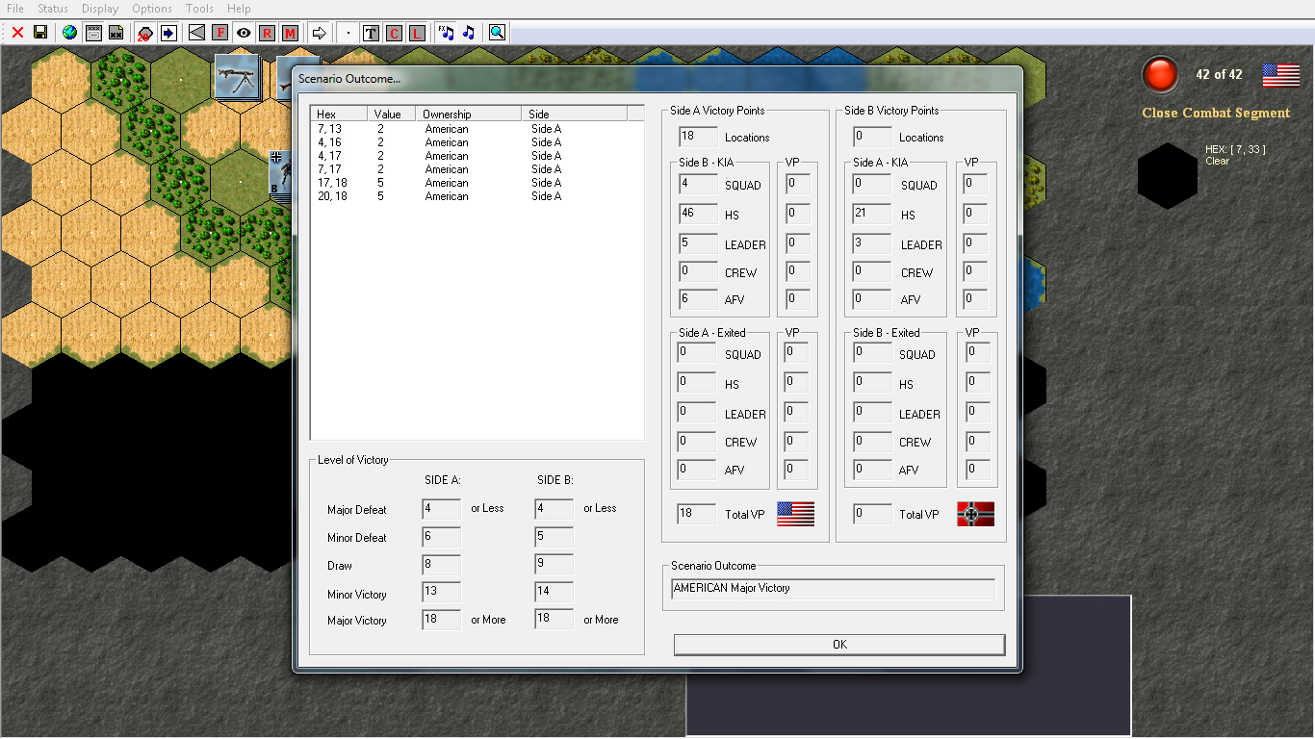Click the Scenario Outcome result text field
Image resolution: width=1315 pixels, height=739 pixels.
click(x=833, y=588)
